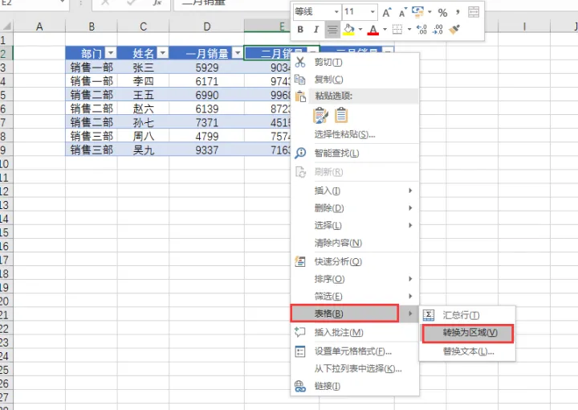The width and height of the screenshot is (578, 410).
Task: Click cell with value 9337
Action: tap(207, 150)
